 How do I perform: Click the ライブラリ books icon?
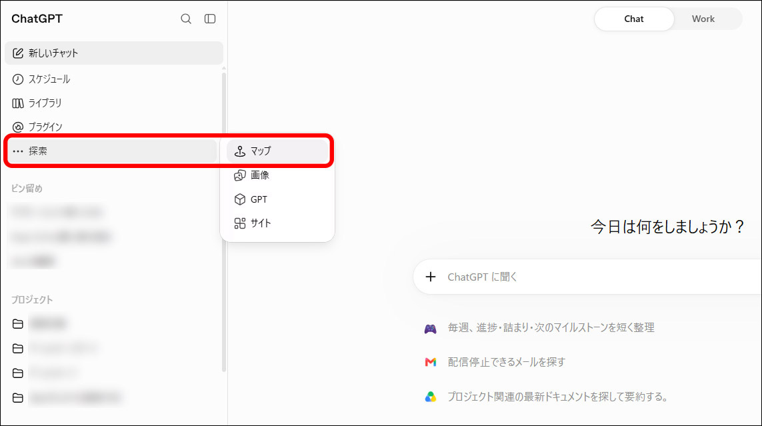tap(18, 103)
